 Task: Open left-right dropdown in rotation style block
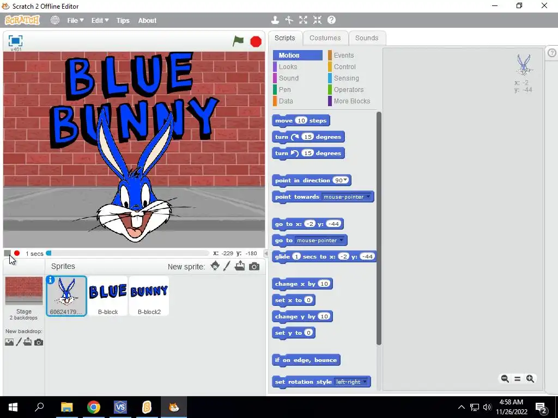point(365,382)
